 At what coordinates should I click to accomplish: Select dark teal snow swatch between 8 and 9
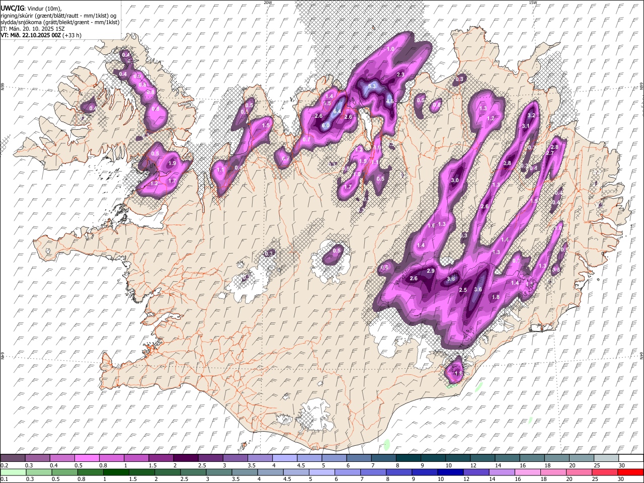pyautogui.click(x=409, y=458)
